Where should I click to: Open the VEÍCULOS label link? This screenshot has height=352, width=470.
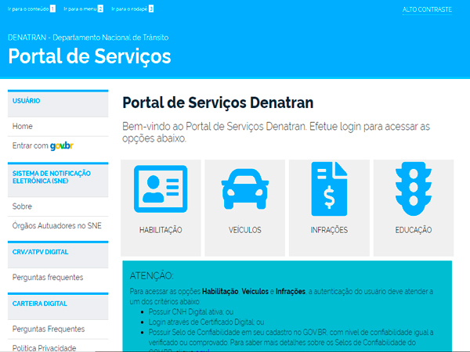pyautogui.click(x=245, y=230)
